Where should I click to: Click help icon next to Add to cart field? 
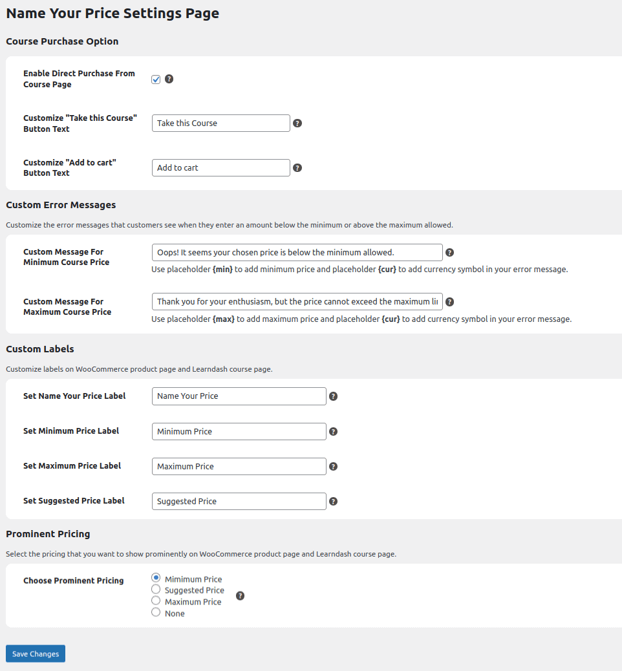(x=297, y=167)
